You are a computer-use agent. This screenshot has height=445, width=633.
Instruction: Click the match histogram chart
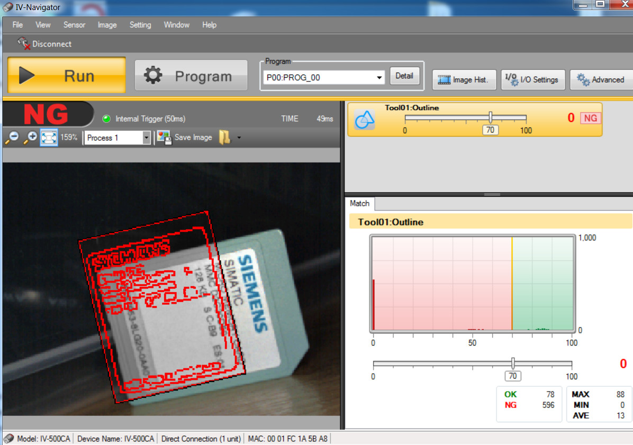[x=472, y=284]
